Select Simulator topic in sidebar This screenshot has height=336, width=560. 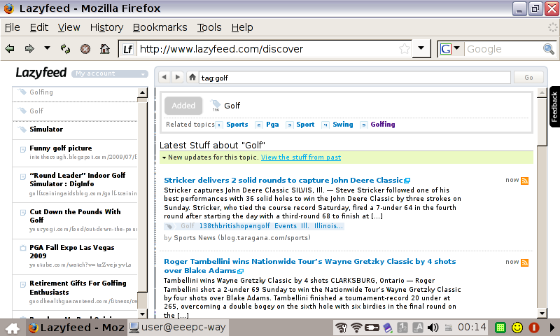[46, 129]
